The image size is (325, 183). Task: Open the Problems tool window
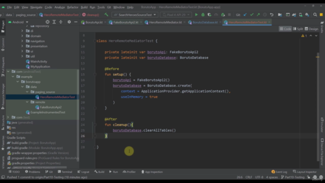[x=32, y=172]
